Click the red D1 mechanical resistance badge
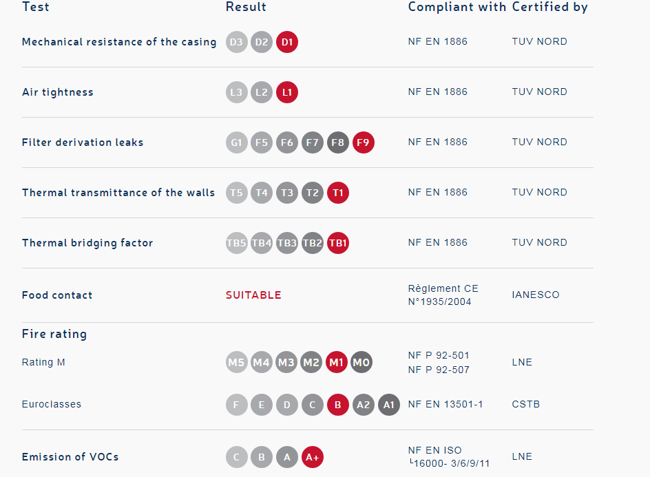 [287, 42]
